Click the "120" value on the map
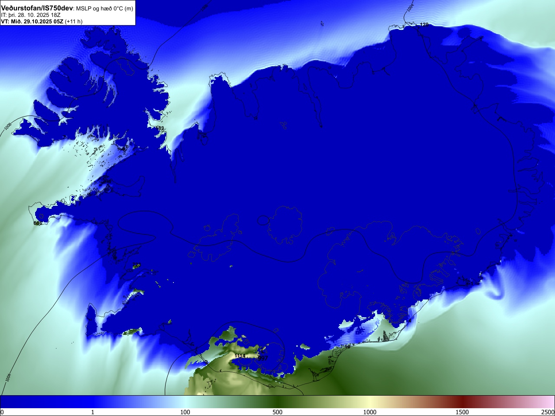This screenshot has height=416, width=555. (424, 25)
